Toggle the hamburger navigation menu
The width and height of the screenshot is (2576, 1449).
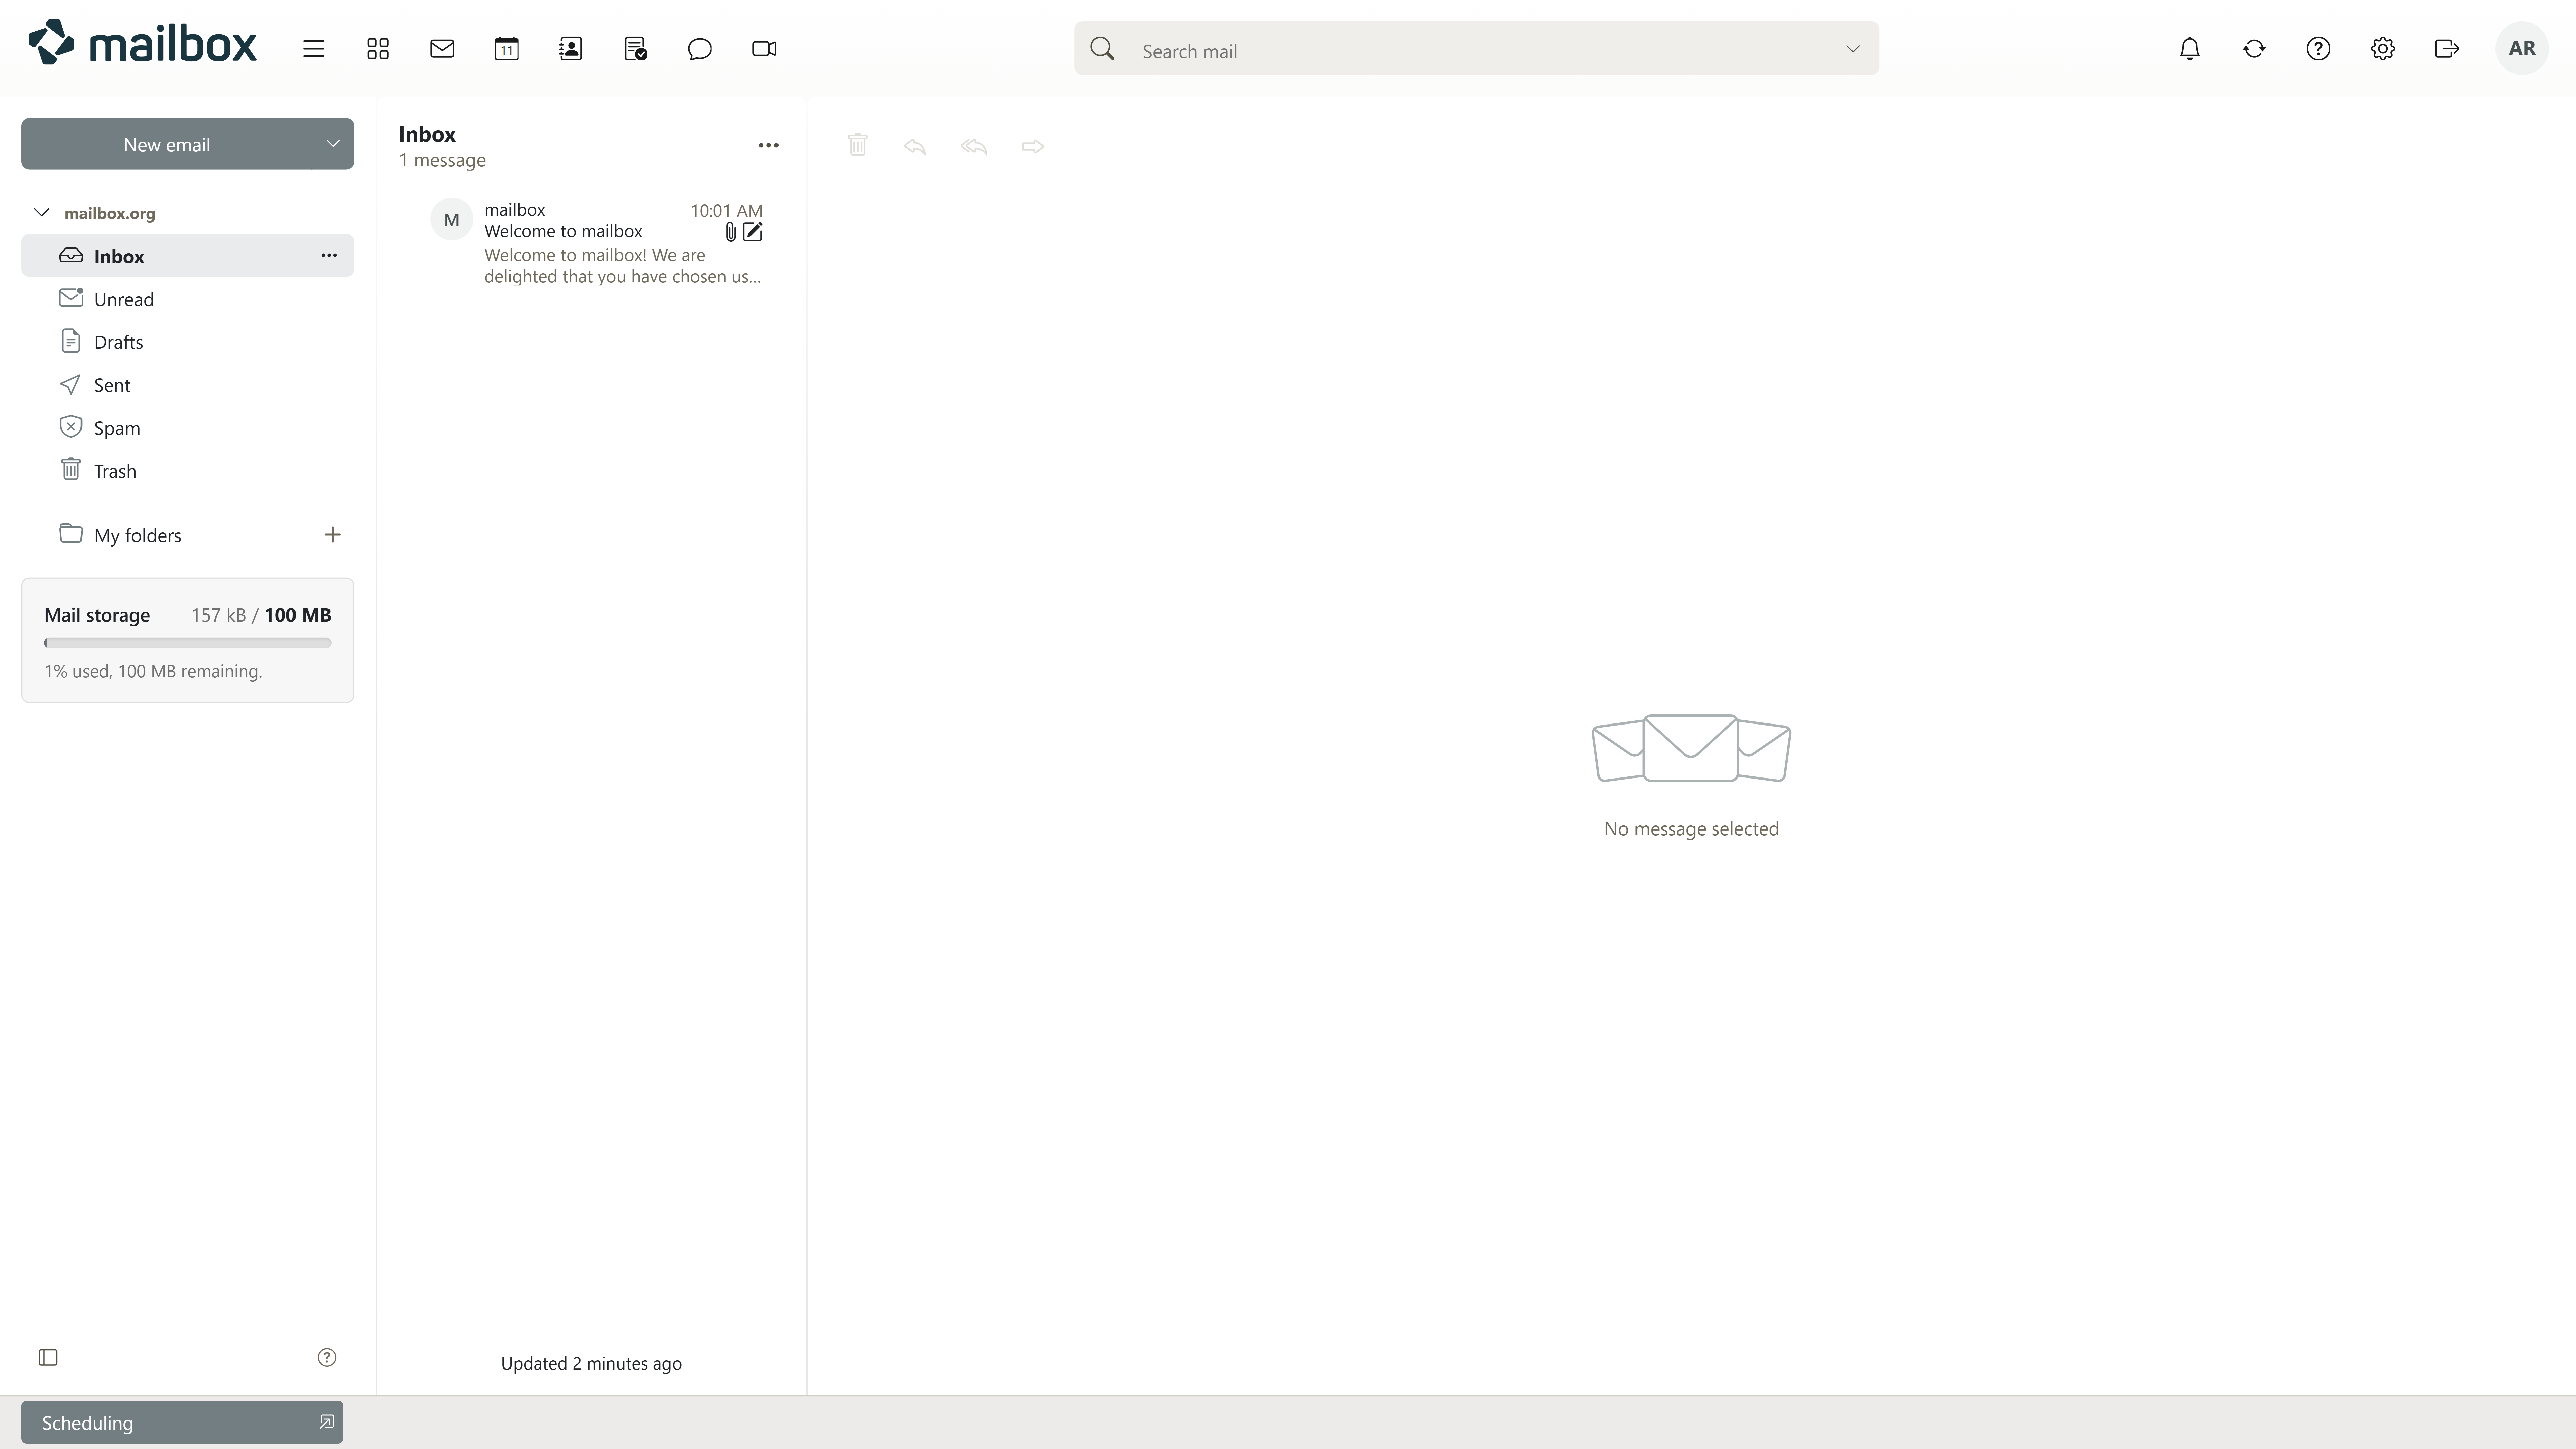[x=313, y=49]
